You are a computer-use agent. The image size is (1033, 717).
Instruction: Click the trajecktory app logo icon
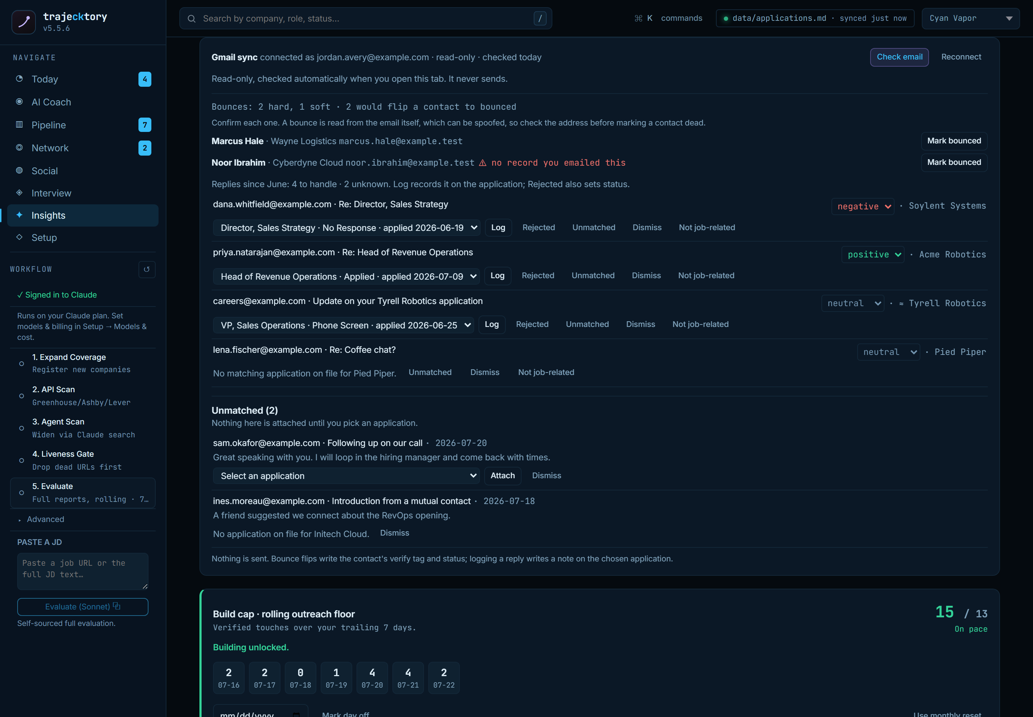tap(23, 22)
